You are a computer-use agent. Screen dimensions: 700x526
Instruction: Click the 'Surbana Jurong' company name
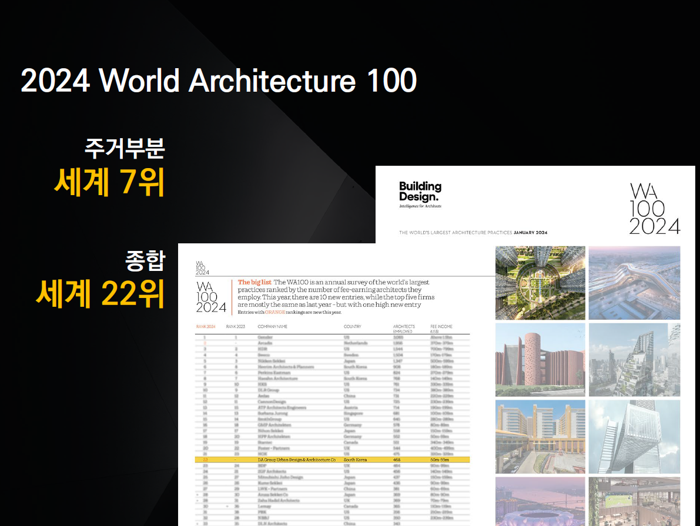point(273,413)
